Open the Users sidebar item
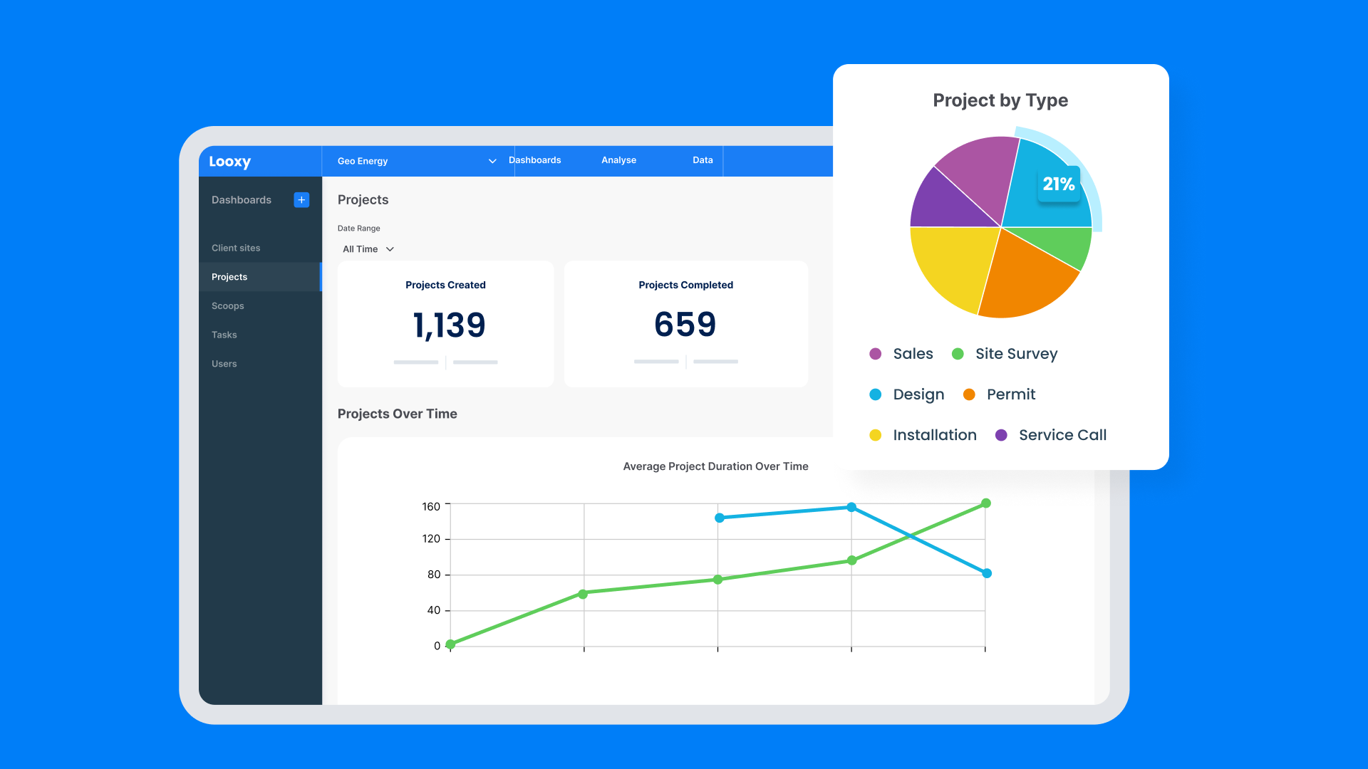The height and width of the screenshot is (769, 1368). [224, 364]
